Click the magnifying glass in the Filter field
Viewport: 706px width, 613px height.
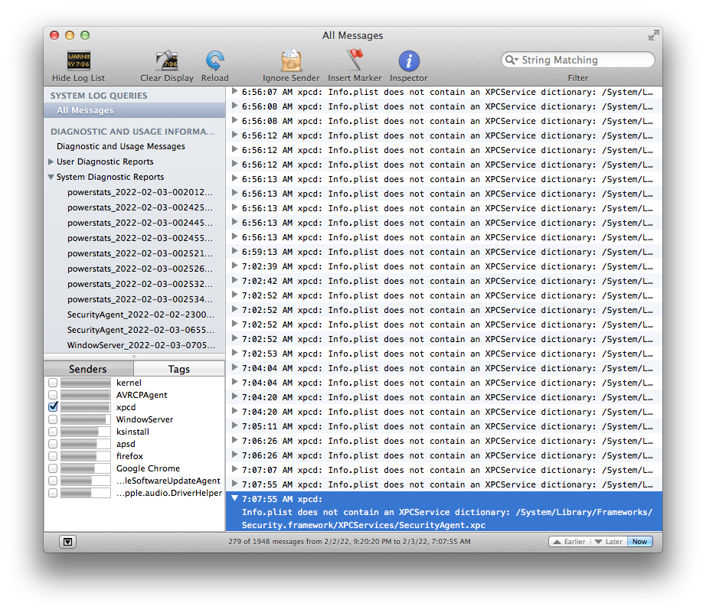click(512, 60)
